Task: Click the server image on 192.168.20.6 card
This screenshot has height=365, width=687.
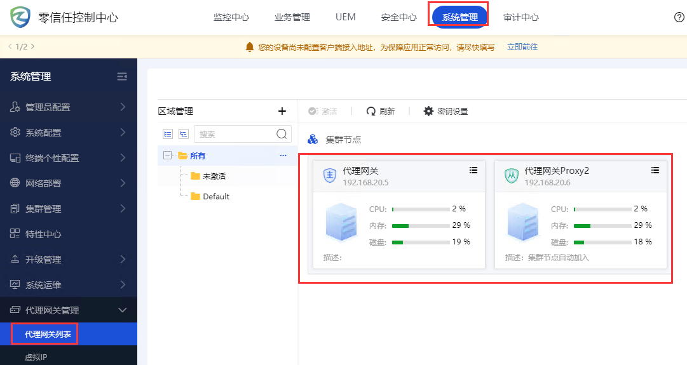Action: tap(522, 222)
